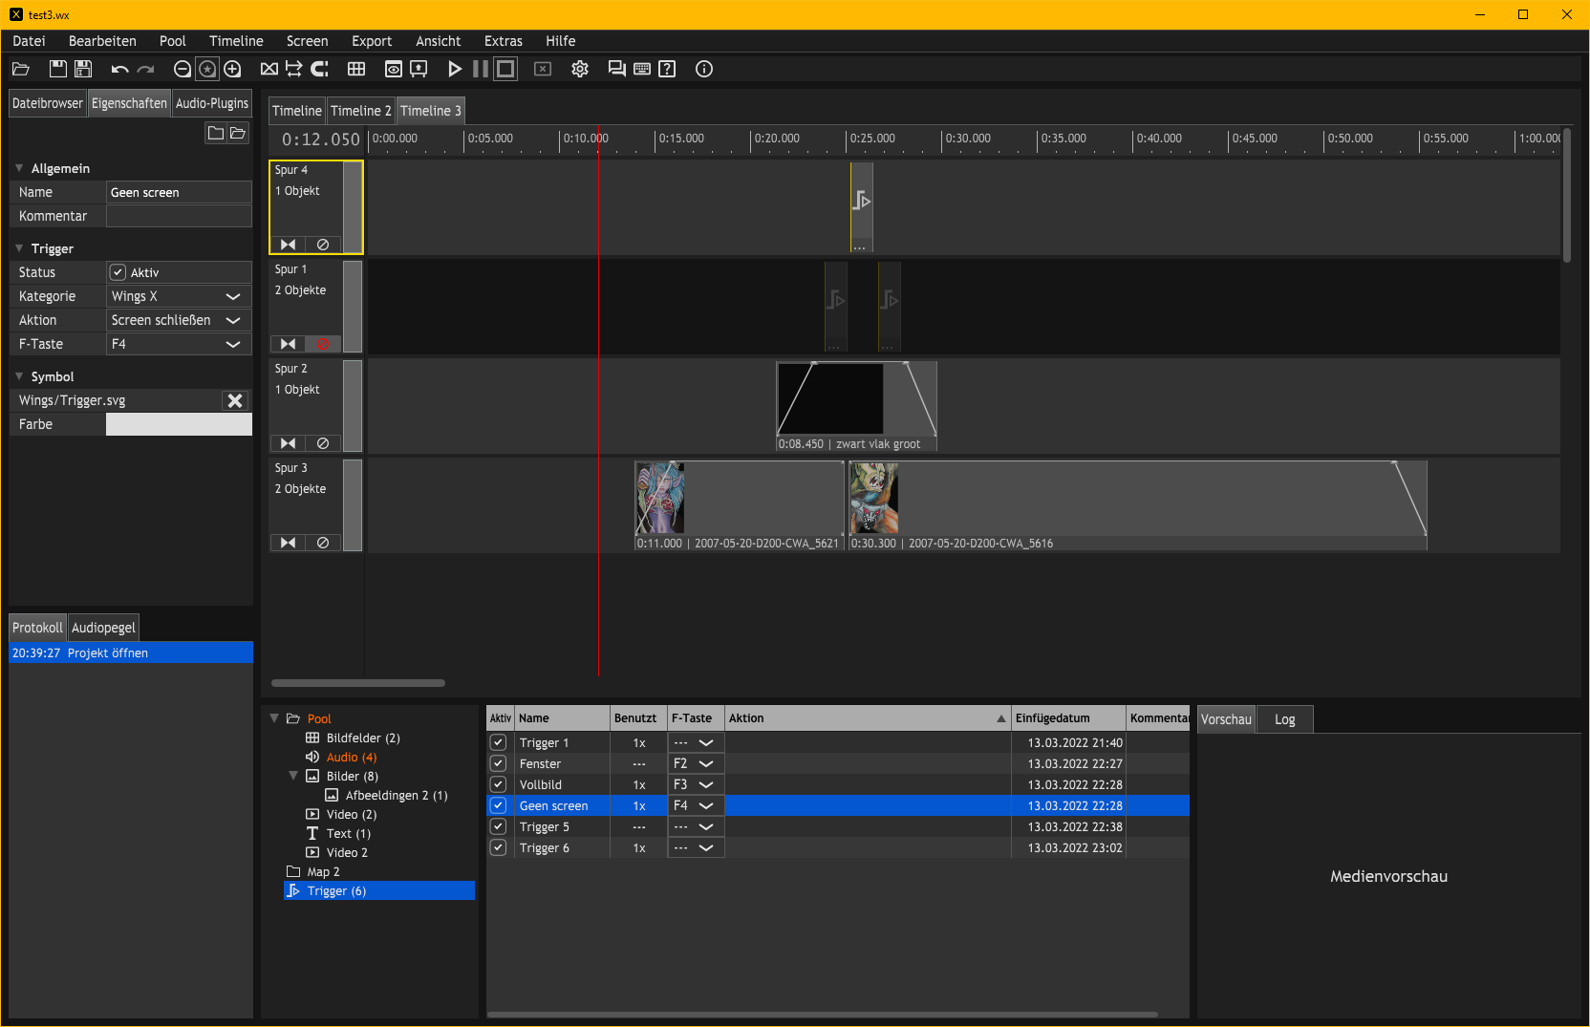Screen dimensions: 1590x1027
Task: Toggle Aktiv checkbox for Trigger 1 row
Action: coord(498,742)
